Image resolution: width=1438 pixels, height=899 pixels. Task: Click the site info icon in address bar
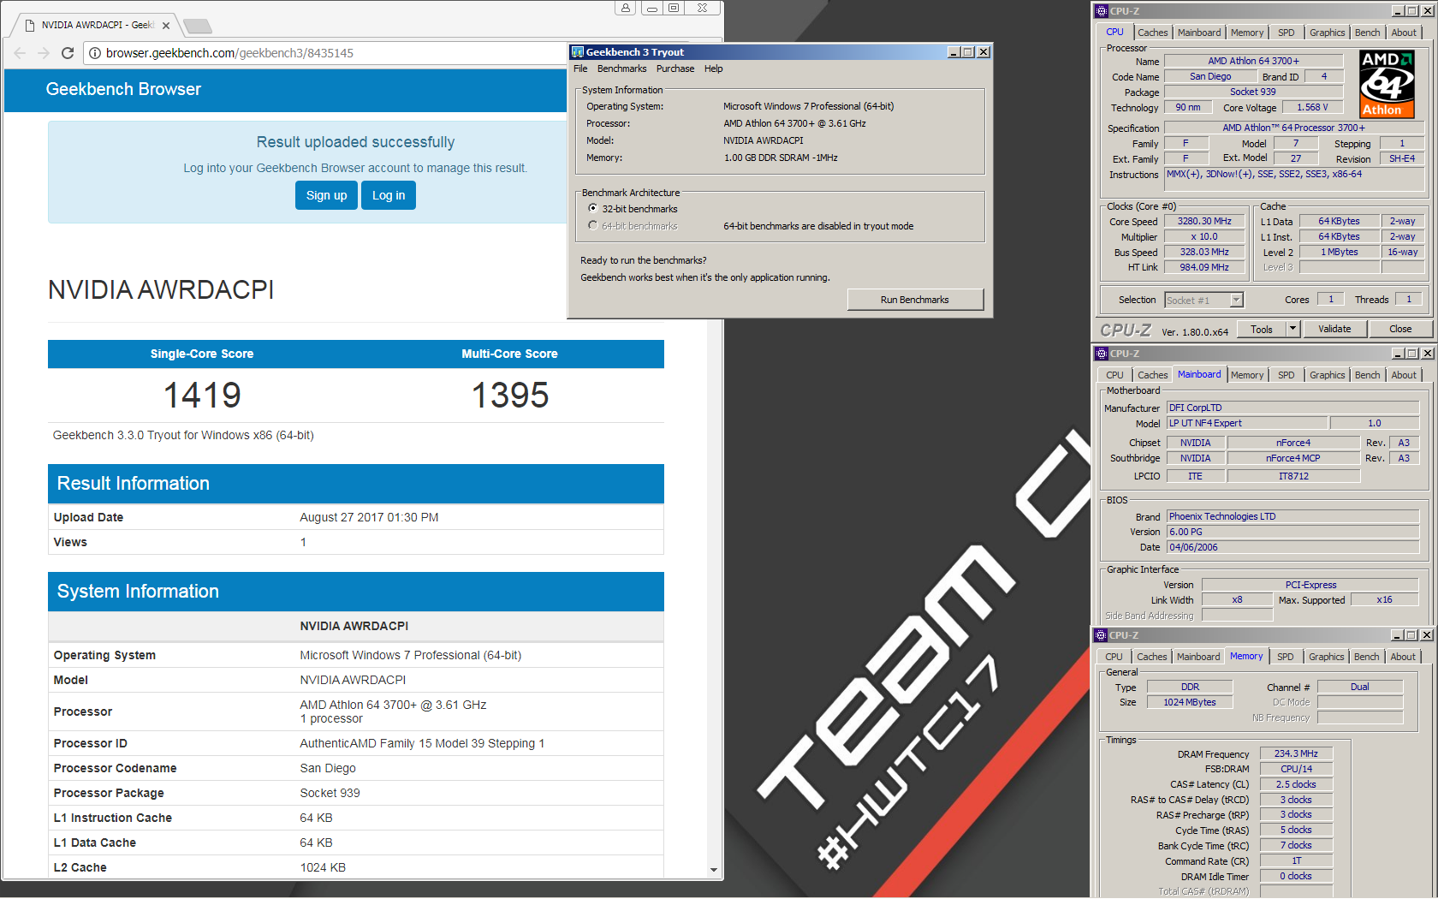[95, 53]
